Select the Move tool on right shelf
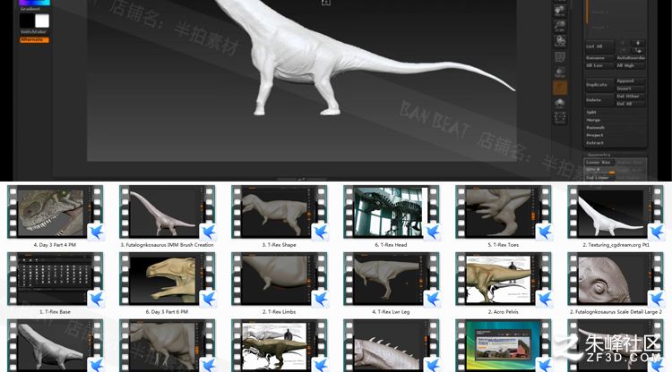The width and height of the screenshot is (672, 372). click(560, 12)
